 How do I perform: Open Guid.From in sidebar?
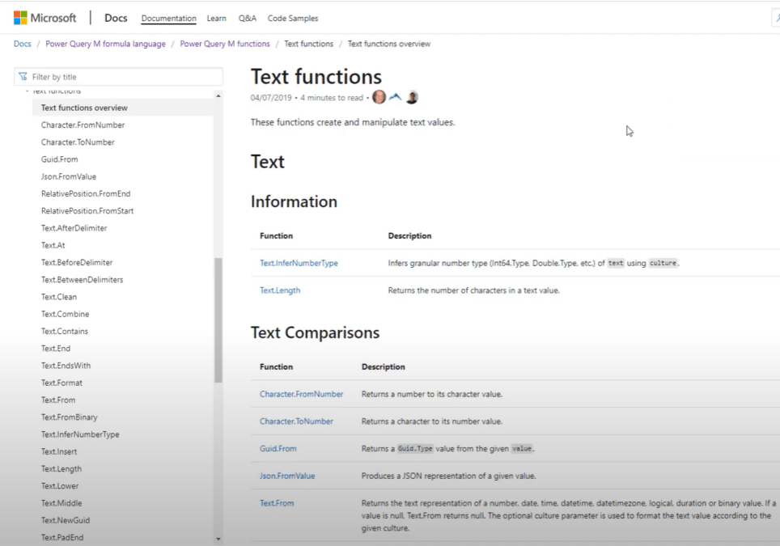point(60,159)
